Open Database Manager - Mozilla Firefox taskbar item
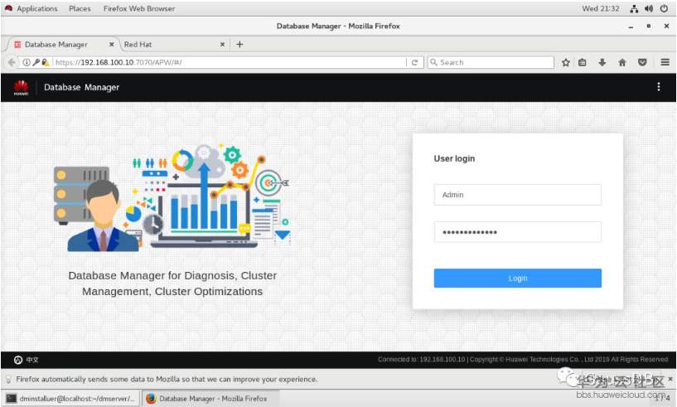The height and width of the screenshot is (407, 677). point(210,399)
